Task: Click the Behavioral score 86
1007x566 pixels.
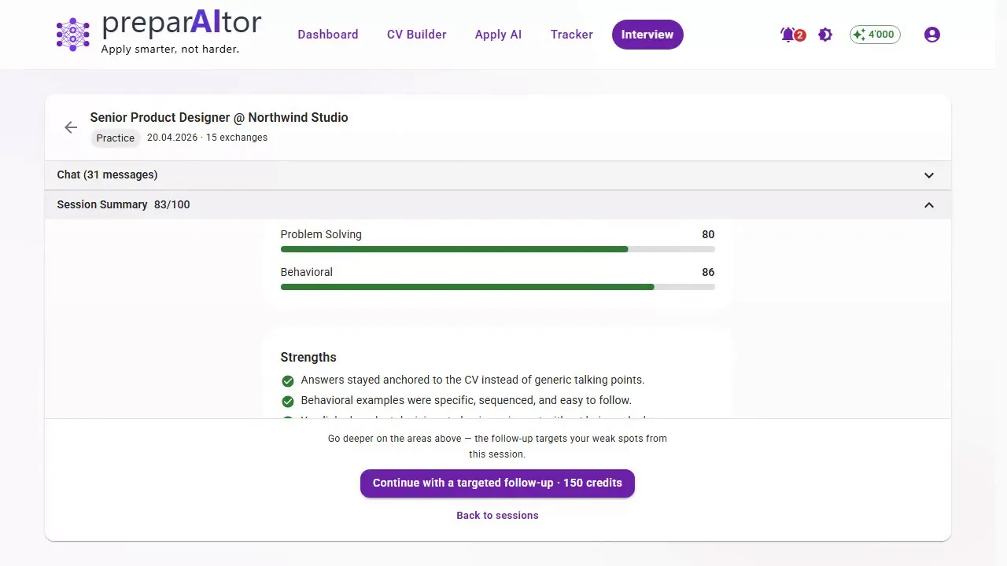Action: coord(708,272)
